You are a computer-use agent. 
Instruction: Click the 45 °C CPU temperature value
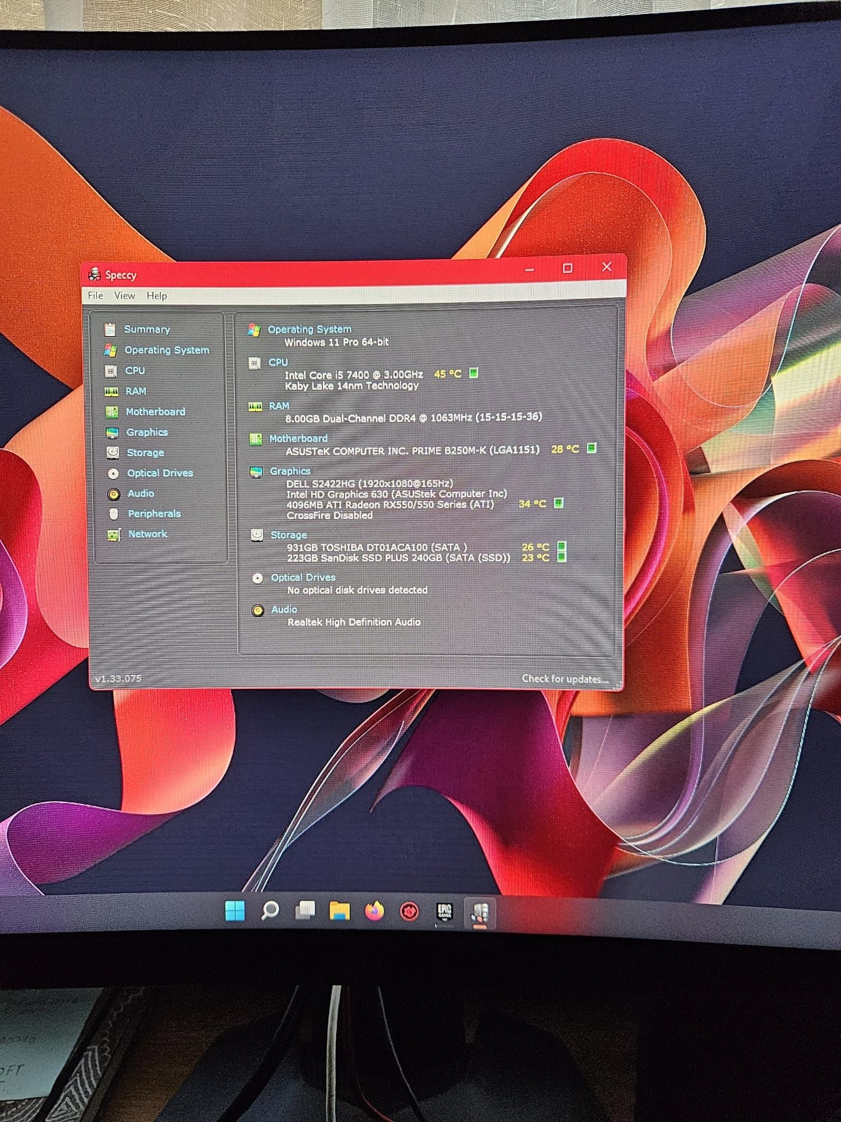(447, 374)
